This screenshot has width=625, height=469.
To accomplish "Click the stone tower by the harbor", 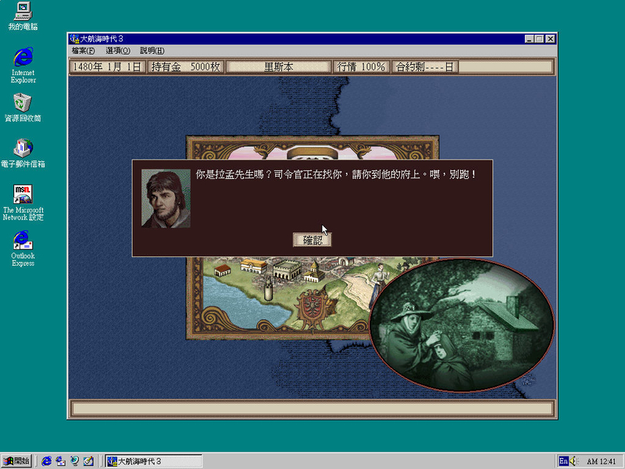I will (x=269, y=288).
